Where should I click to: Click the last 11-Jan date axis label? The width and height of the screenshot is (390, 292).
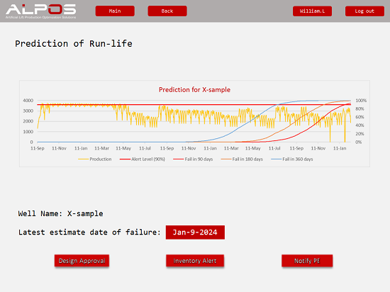pyautogui.click(x=340, y=148)
